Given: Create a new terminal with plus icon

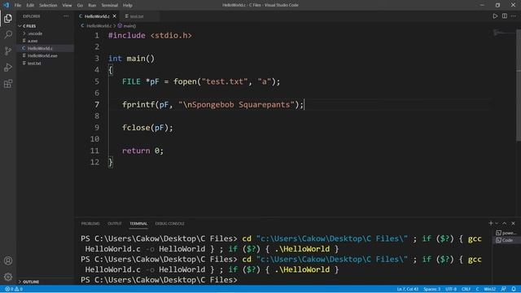Looking at the screenshot, I should click(490, 223).
